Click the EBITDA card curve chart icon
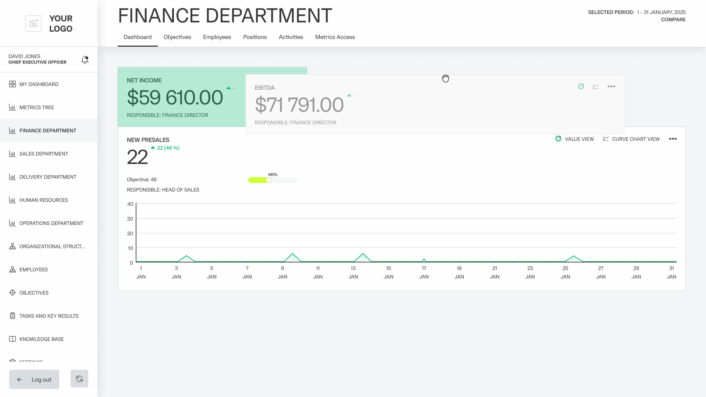This screenshot has width=706, height=397. click(x=596, y=86)
